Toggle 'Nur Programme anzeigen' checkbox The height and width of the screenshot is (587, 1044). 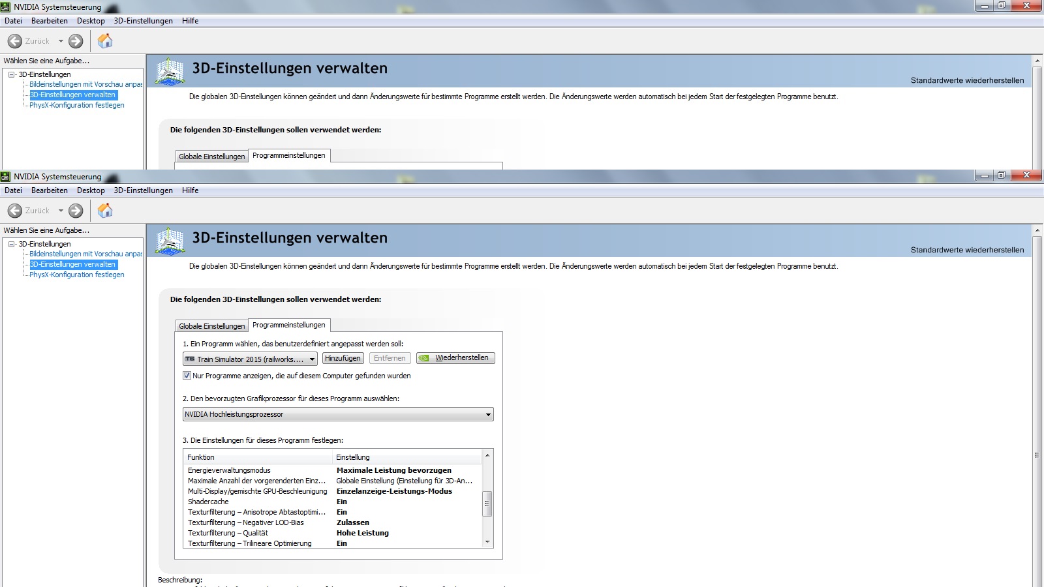tap(187, 376)
